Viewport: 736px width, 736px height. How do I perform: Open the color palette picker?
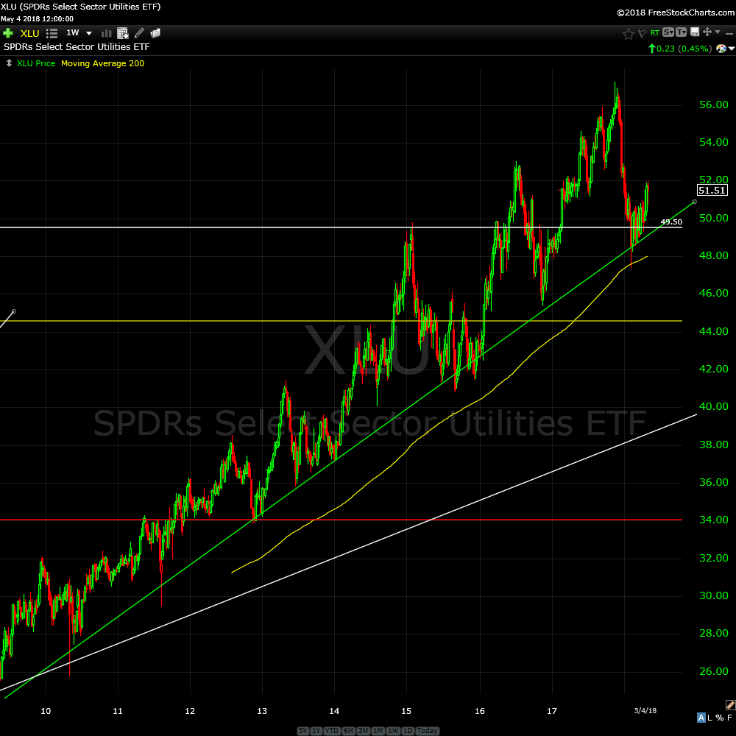721,49
